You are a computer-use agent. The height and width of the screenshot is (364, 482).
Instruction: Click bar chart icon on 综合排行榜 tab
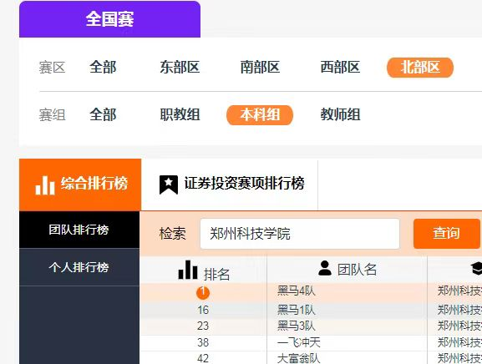pos(45,185)
